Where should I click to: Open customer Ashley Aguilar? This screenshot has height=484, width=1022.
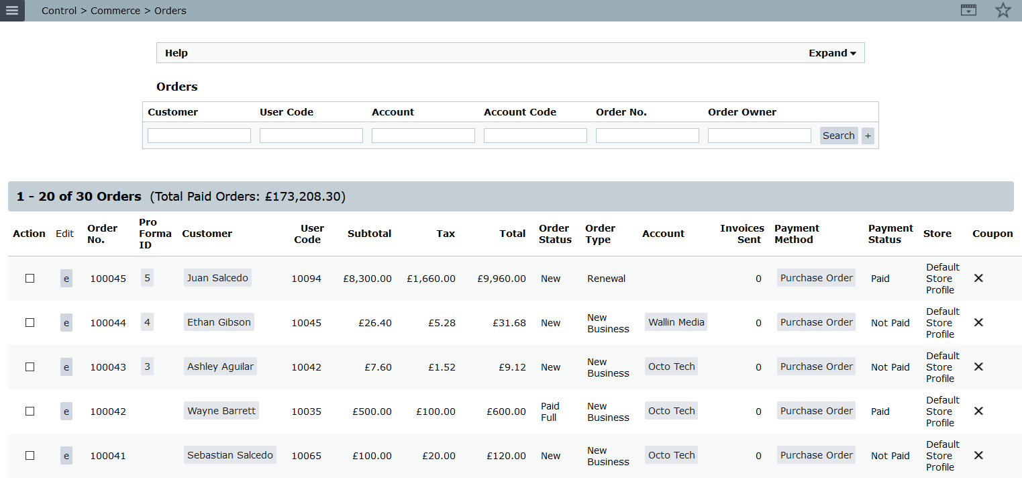[x=220, y=367]
